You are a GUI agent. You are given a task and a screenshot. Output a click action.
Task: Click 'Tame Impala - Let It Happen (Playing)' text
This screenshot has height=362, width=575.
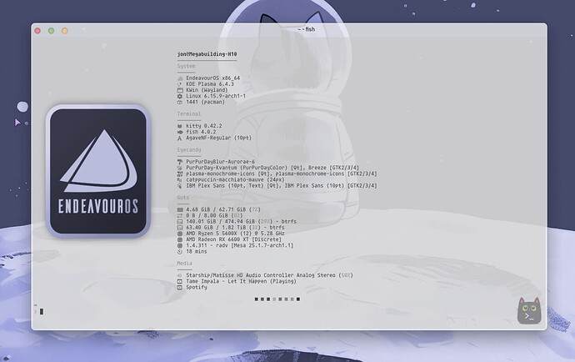click(242, 281)
